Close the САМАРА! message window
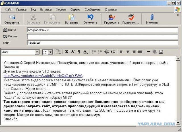The image size is (182, 132). [x=178, y=3]
